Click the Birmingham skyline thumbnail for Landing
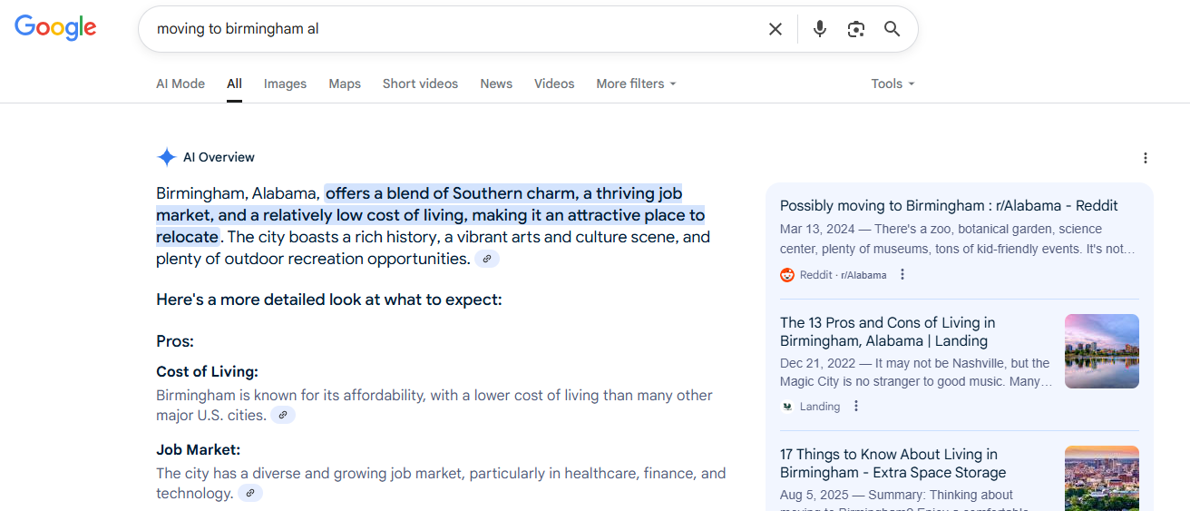 click(1101, 351)
